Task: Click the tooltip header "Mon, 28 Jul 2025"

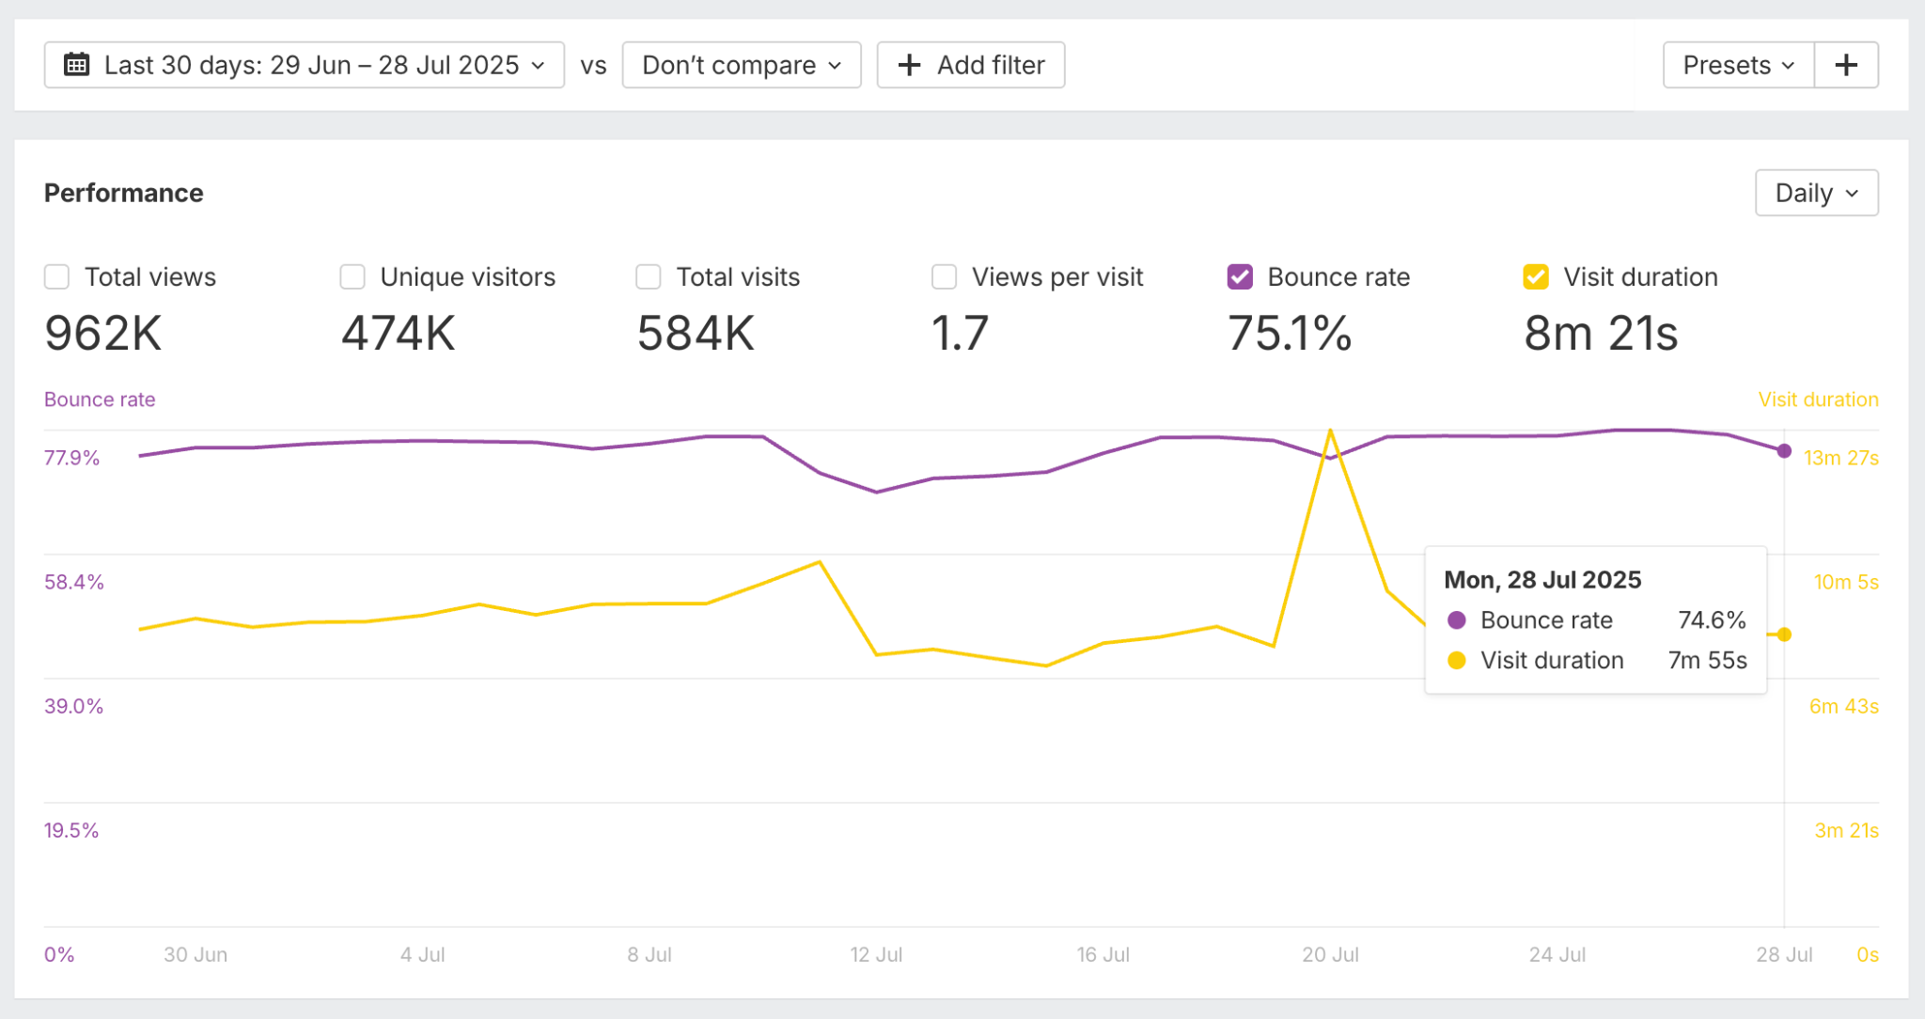Action: (x=1542, y=579)
